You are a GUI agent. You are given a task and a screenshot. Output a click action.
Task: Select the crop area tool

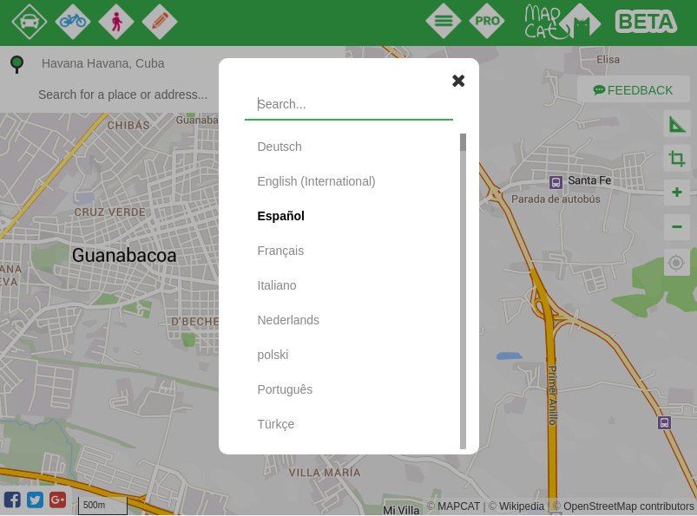677,159
